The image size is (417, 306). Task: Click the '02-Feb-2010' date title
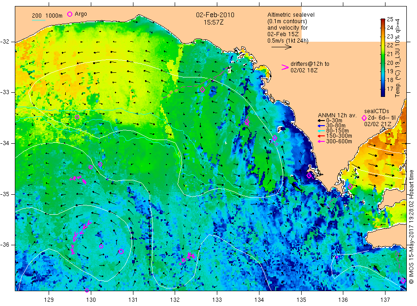215,15
